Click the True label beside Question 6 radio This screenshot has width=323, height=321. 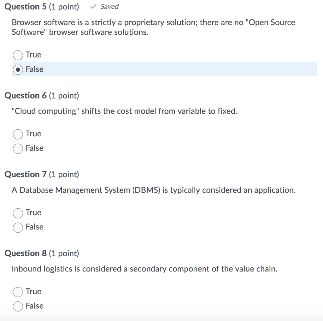pyautogui.click(x=33, y=134)
